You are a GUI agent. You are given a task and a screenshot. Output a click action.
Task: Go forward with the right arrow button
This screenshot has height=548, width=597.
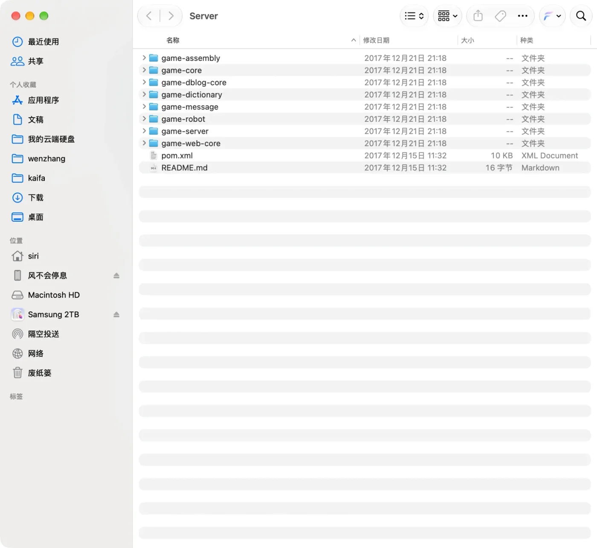[171, 16]
